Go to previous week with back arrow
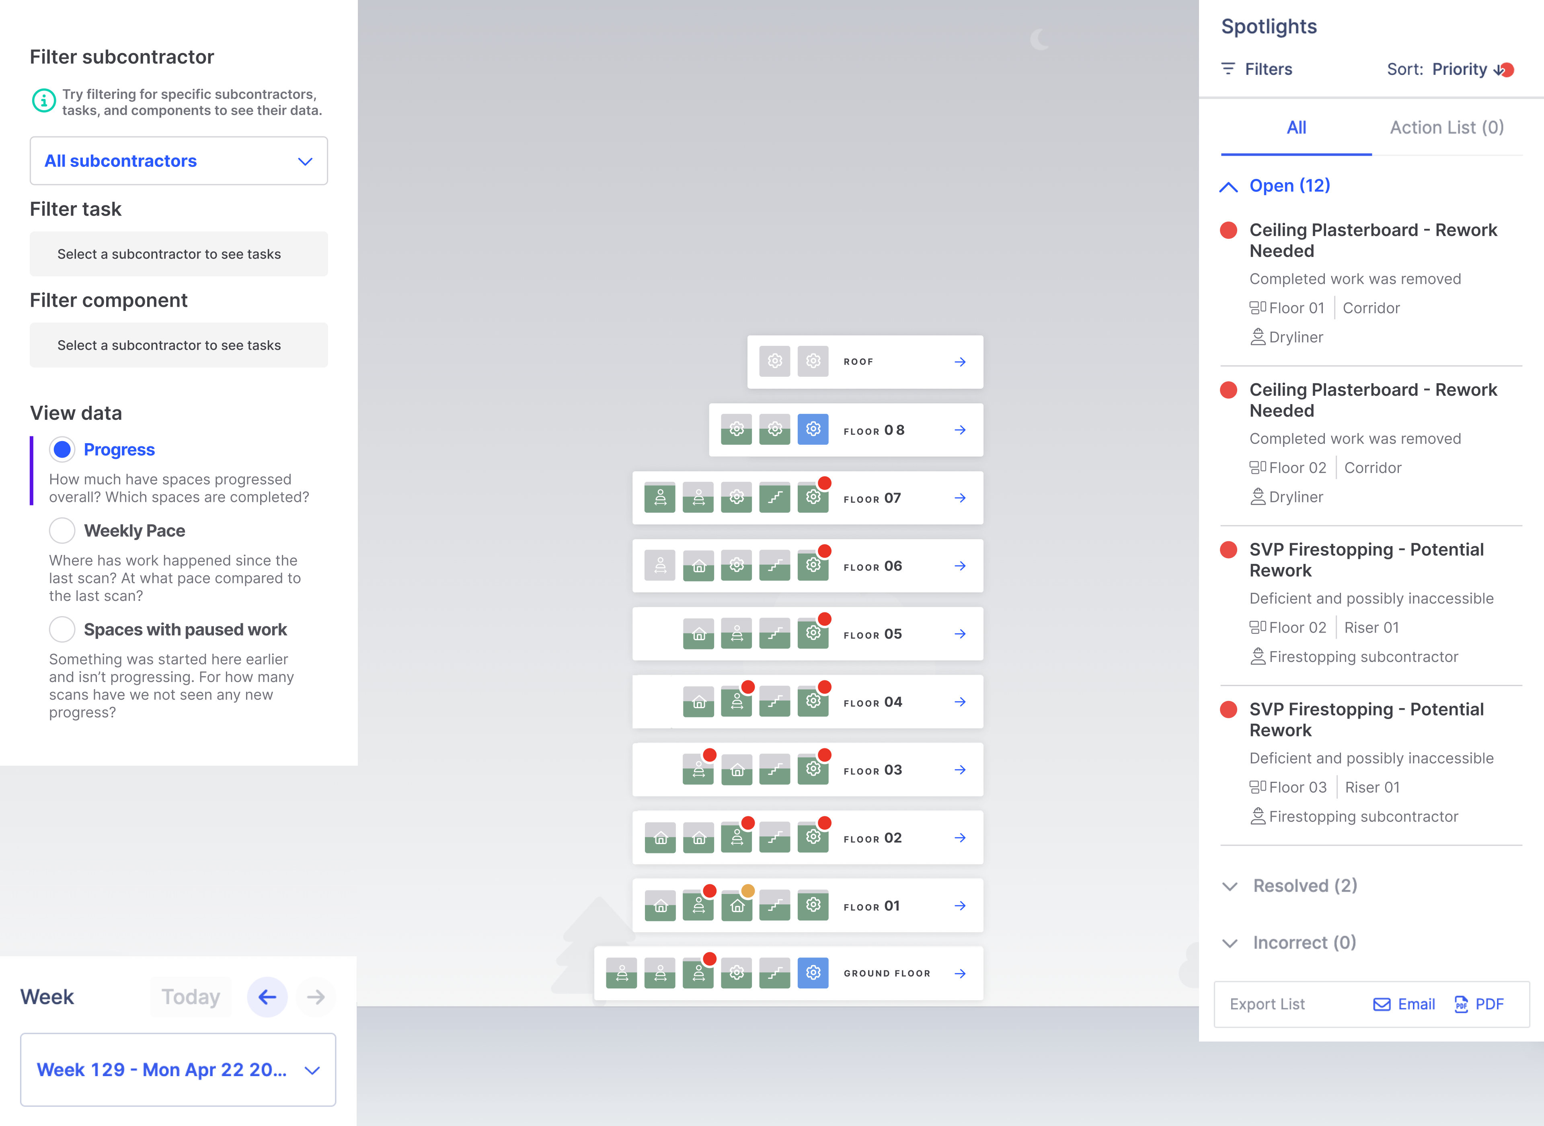 pyautogui.click(x=267, y=997)
